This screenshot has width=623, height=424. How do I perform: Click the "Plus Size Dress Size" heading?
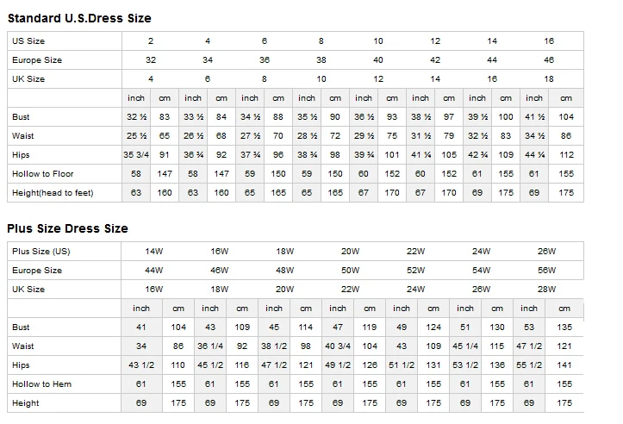coord(67,228)
